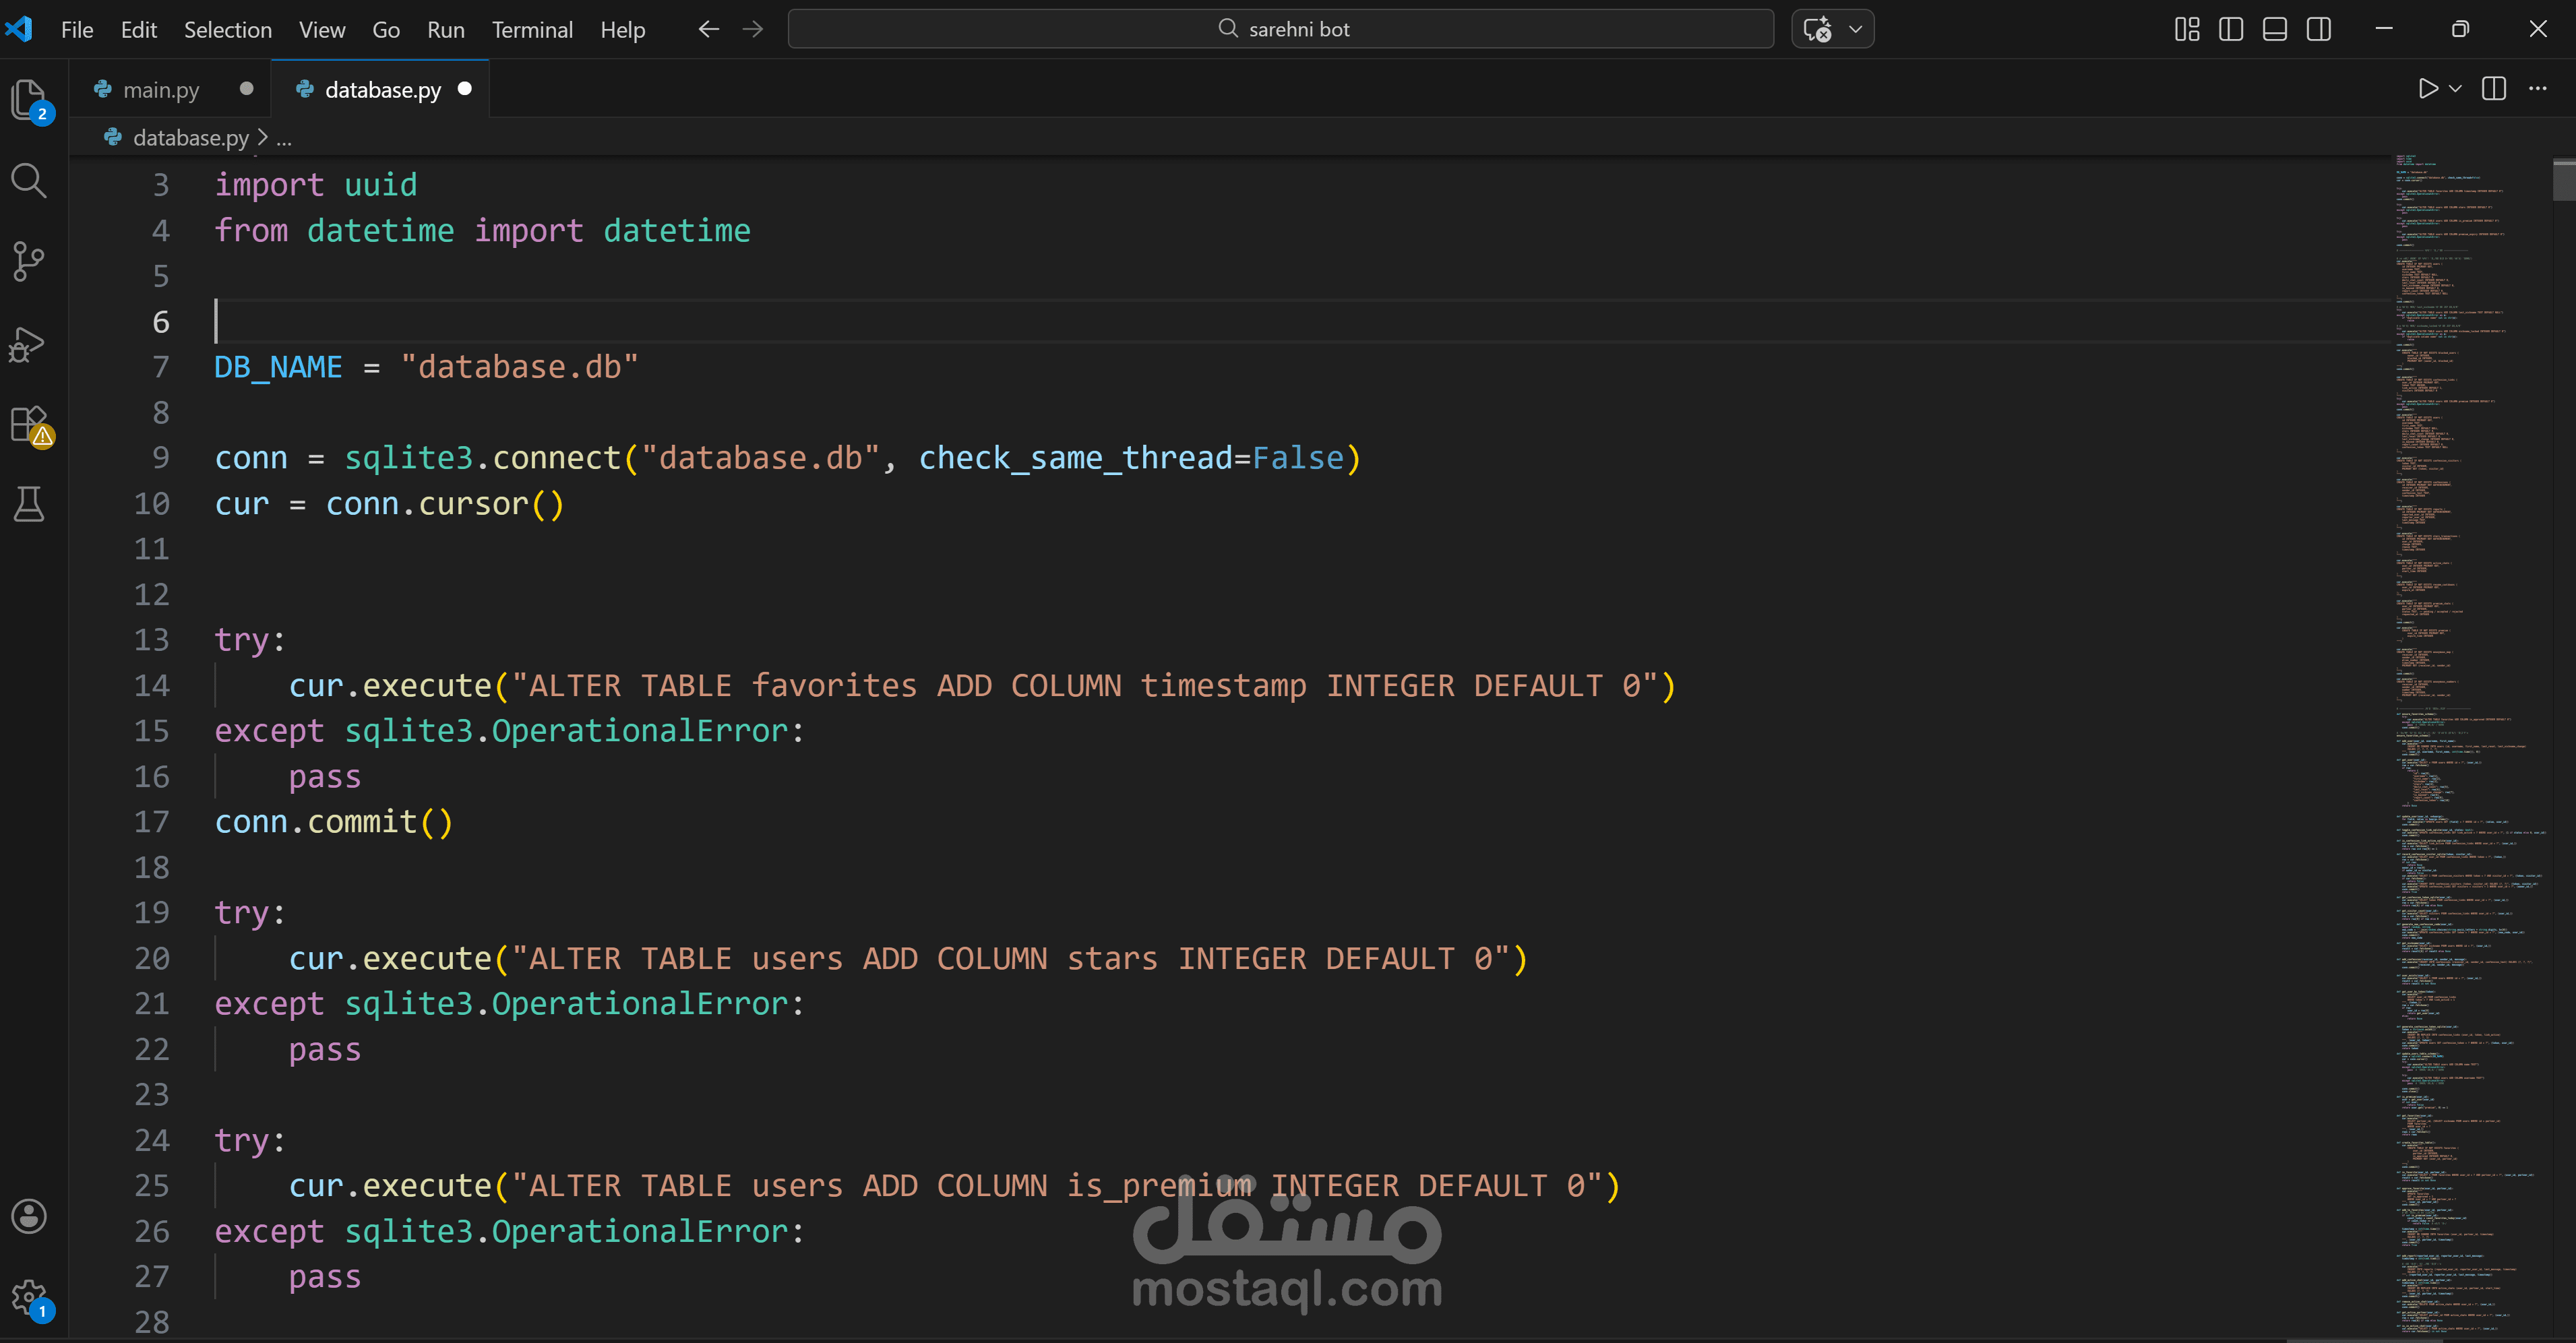Select the database.py tab
Image resolution: width=2576 pixels, height=1343 pixels.
(x=382, y=90)
